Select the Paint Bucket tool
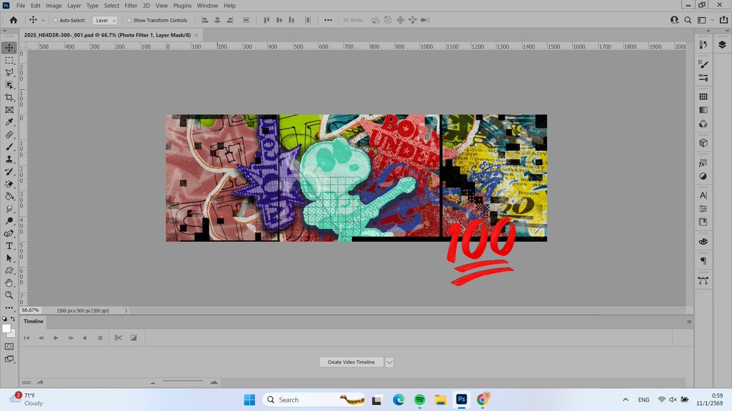This screenshot has height=411, width=732. pos(9,196)
